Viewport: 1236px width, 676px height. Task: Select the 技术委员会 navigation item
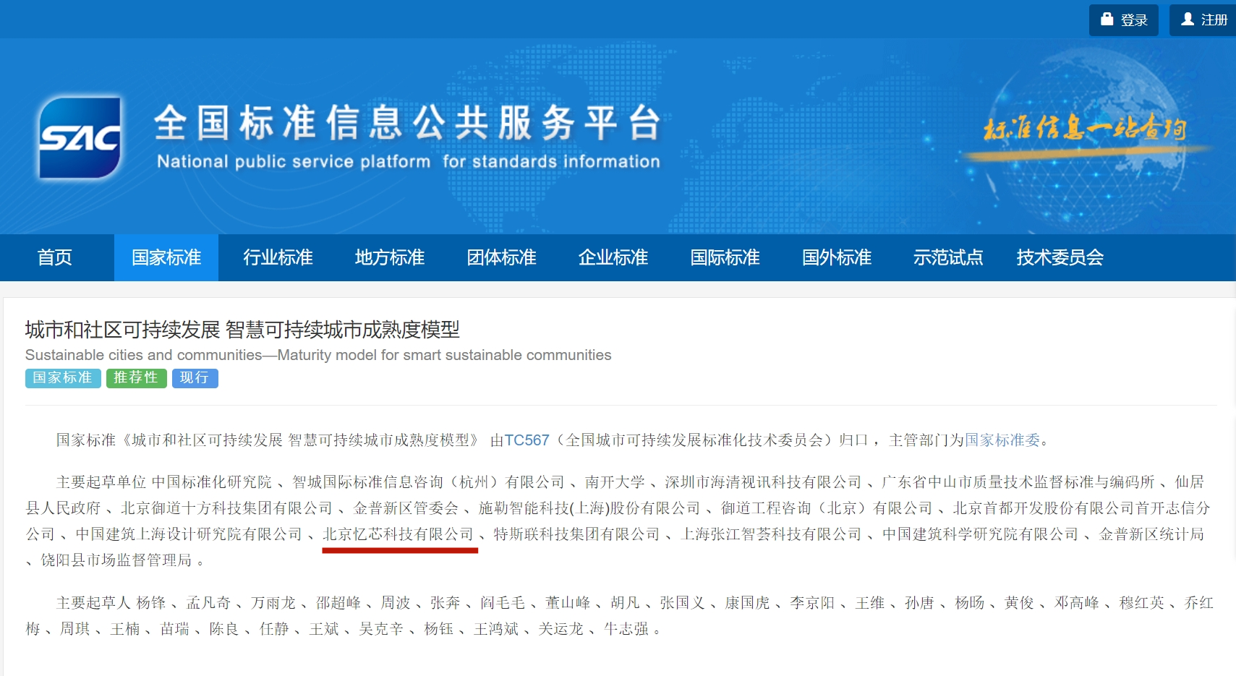coord(1059,257)
